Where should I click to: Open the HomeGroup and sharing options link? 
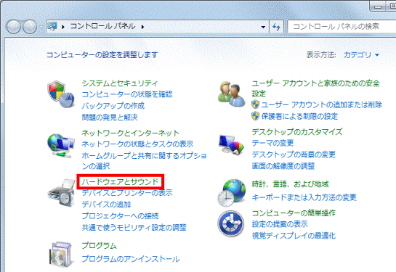click(144, 160)
